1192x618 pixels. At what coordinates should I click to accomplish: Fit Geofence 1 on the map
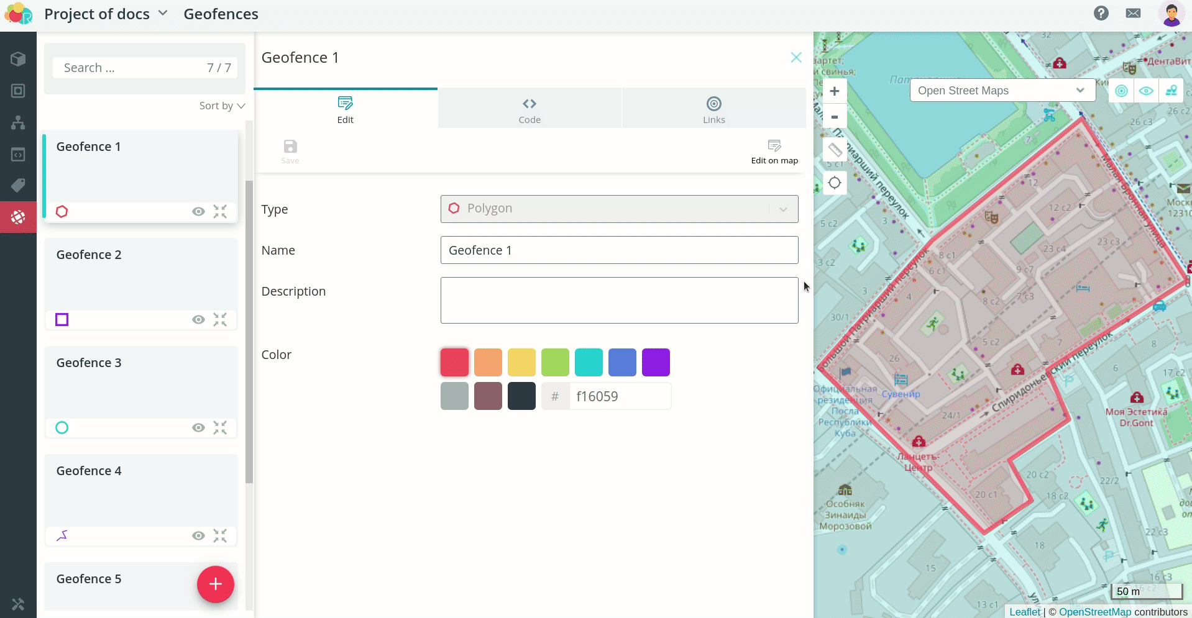point(220,212)
